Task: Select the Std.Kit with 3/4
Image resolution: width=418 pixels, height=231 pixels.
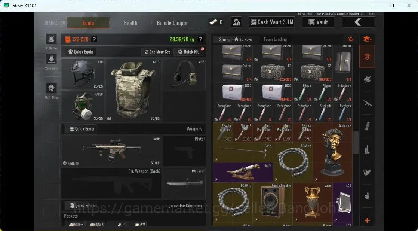Action: [x=233, y=72]
